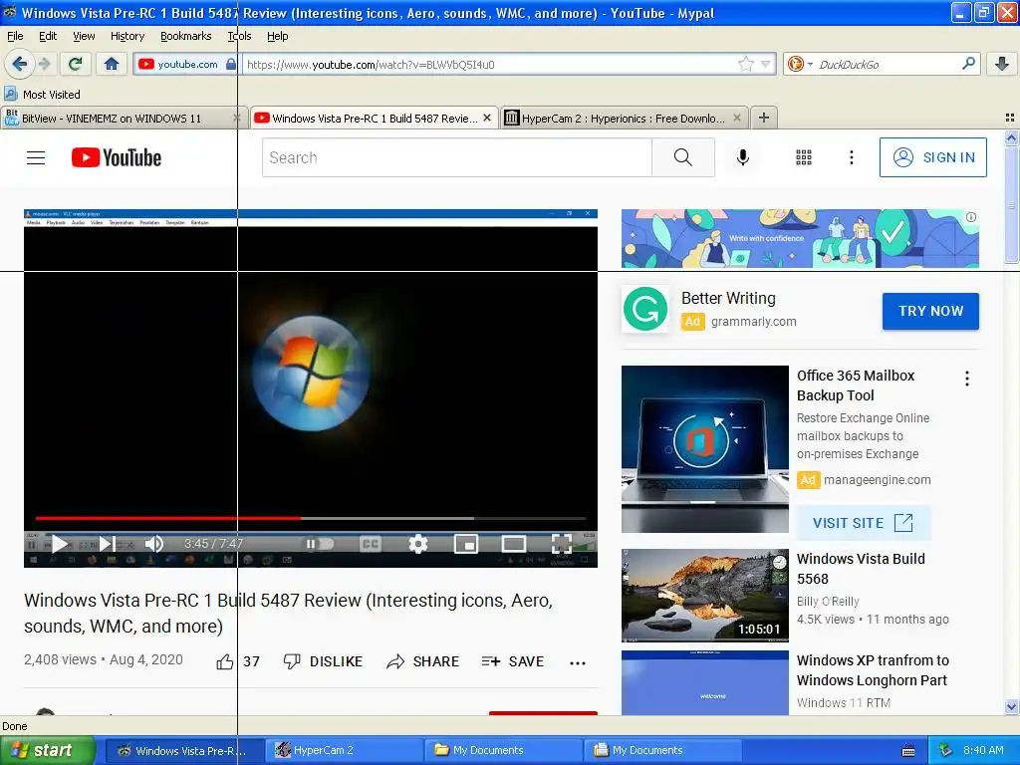
Task: Open the Edit menu
Action: (48, 36)
